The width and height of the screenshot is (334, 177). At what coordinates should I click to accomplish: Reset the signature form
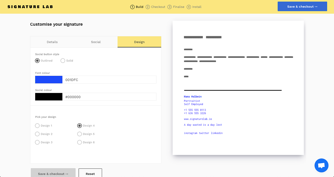pyautogui.click(x=90, y=173)
